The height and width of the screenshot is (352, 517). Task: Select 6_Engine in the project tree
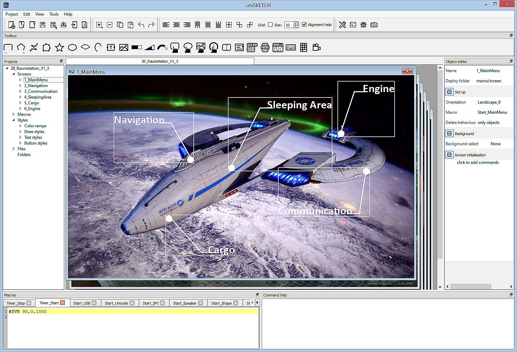click(x=32, y=109)
